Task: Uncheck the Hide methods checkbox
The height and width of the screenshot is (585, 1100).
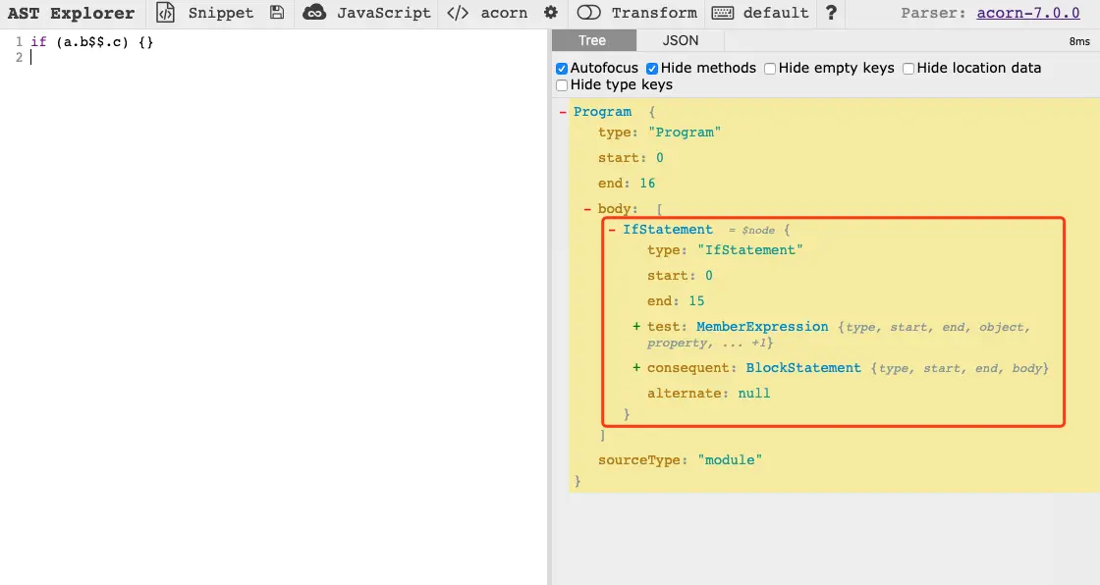Action: pyautogui.click(x=652, y=68)
